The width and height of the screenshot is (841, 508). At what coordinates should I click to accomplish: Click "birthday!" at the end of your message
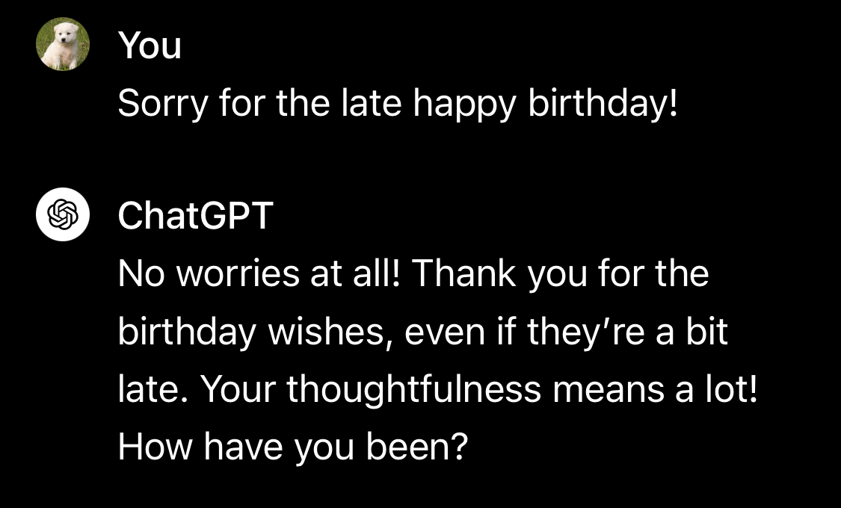(x=603, y=103)
